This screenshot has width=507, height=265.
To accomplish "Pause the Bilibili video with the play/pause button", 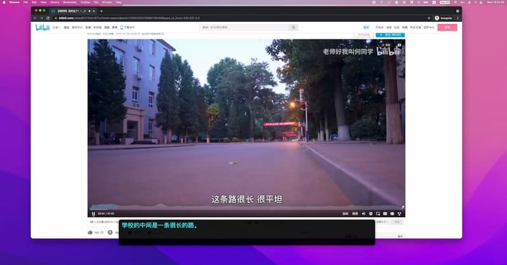I will click(x=93, y=214).
